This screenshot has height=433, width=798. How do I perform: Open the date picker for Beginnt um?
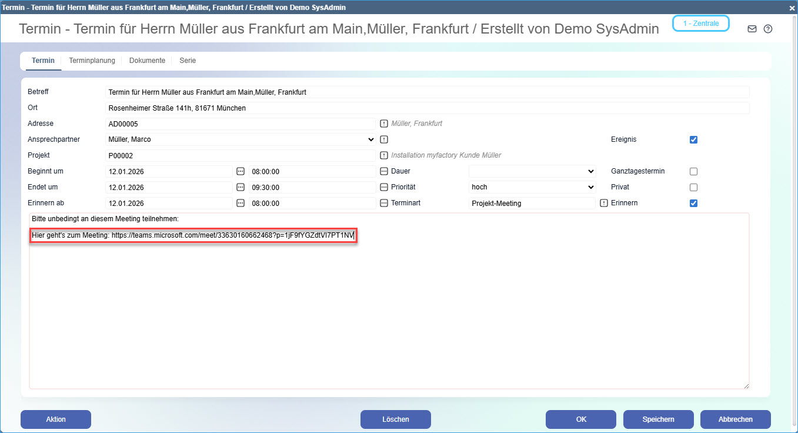[240, 171]
